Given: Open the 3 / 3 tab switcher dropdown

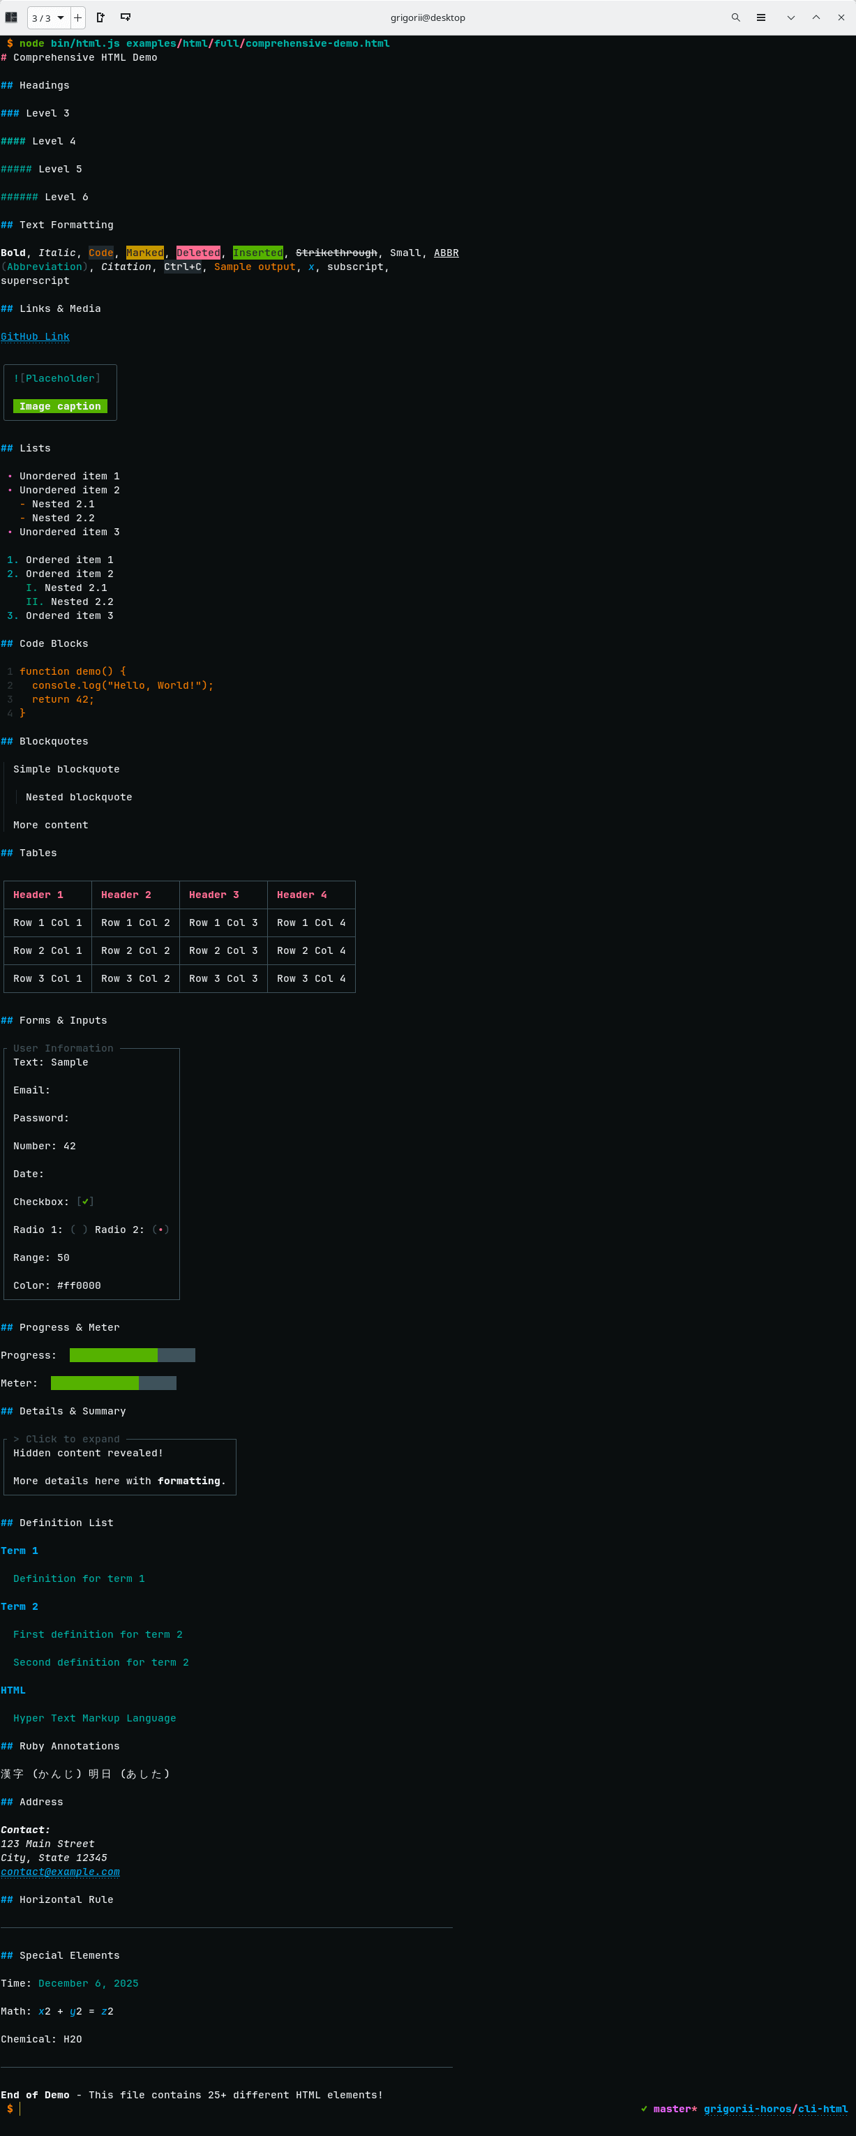Looking at the screenshot, I should tap(48, 17).
